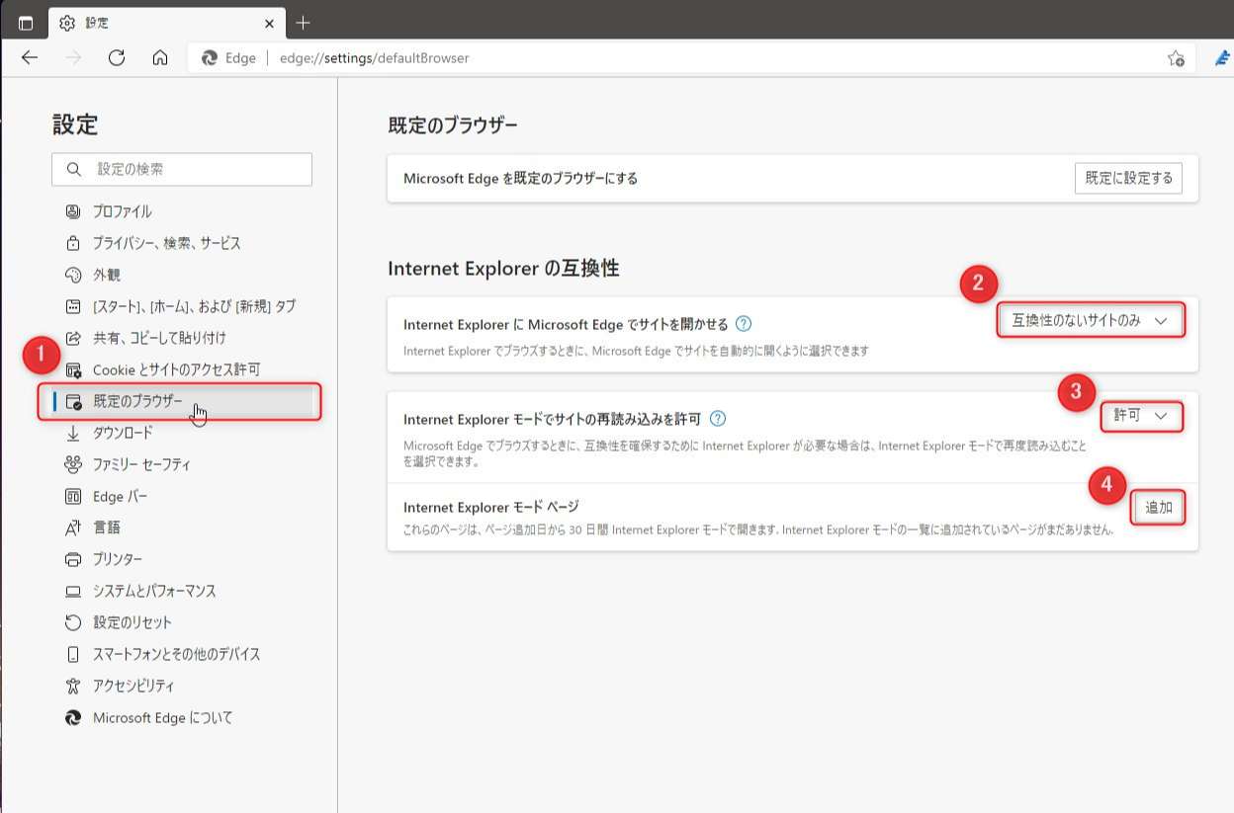Select 既定のブラウザー in sidebar
Screen dimensions: 1234x813
pyautogui.click(x=182, y=401)
